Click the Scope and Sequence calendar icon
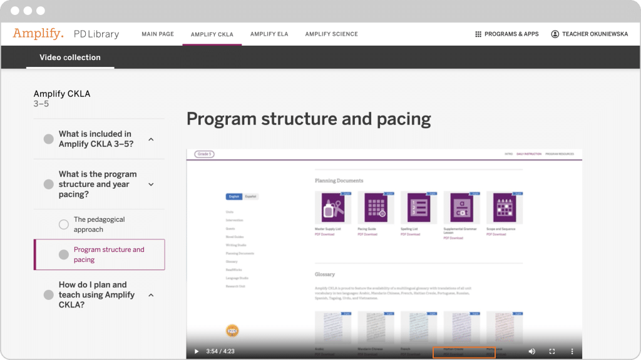The image size is (641, 360). (x=505, y=207)
